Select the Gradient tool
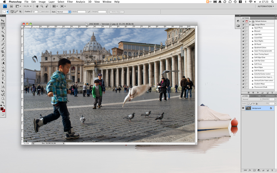Image resolution: width=277 pixels, height=173 pixels. [x=3, y=63]
